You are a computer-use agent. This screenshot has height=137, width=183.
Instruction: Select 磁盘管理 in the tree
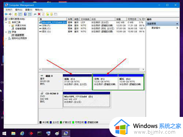19,35
